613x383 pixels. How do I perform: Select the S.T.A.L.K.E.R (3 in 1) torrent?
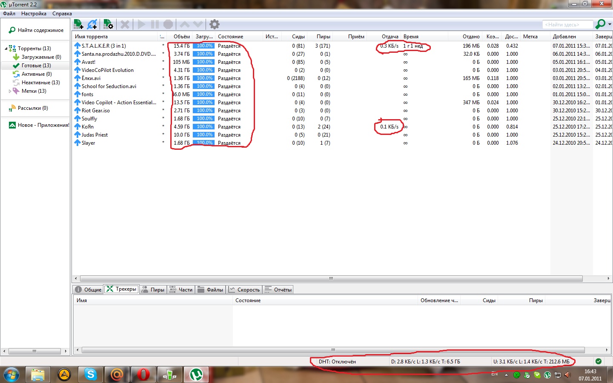[103, 46]
